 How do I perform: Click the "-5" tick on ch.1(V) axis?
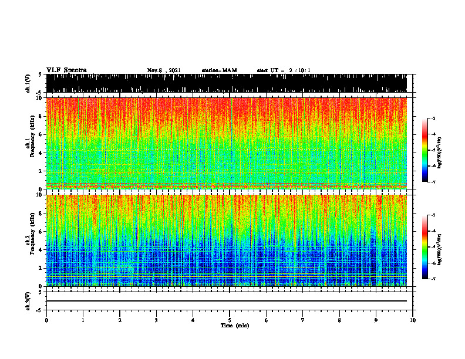[x=39, y=92]
